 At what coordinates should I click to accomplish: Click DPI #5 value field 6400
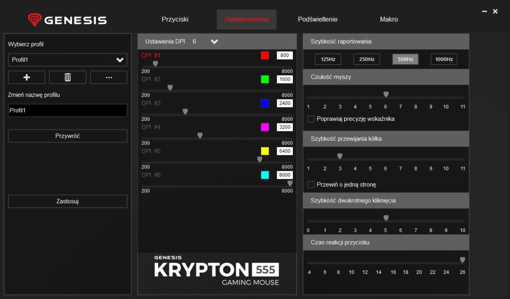pos(285,151)
